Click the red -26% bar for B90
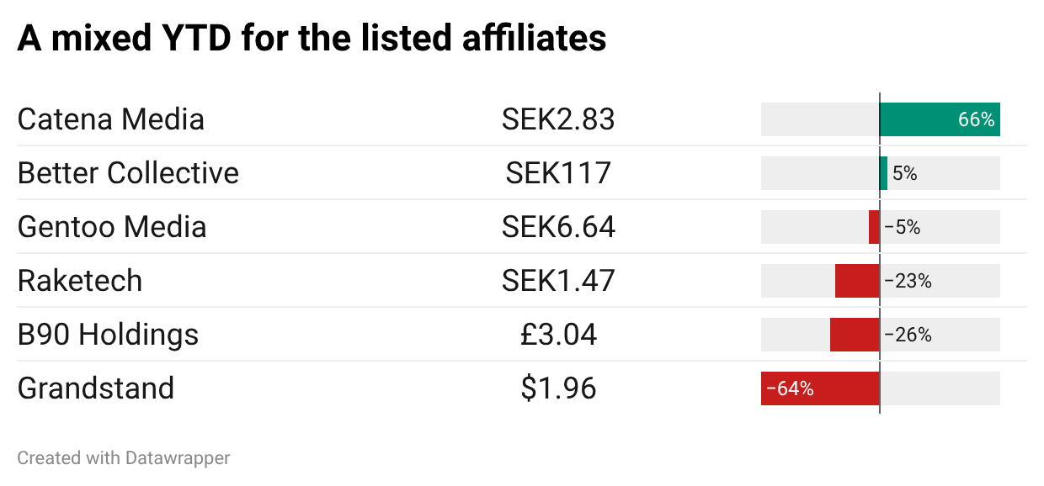 tap(855, 335)
